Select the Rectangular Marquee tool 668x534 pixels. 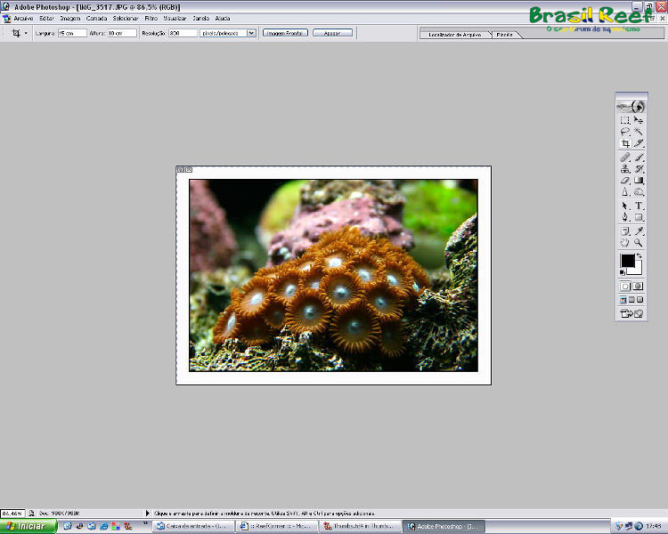click(x=625, y=119)
